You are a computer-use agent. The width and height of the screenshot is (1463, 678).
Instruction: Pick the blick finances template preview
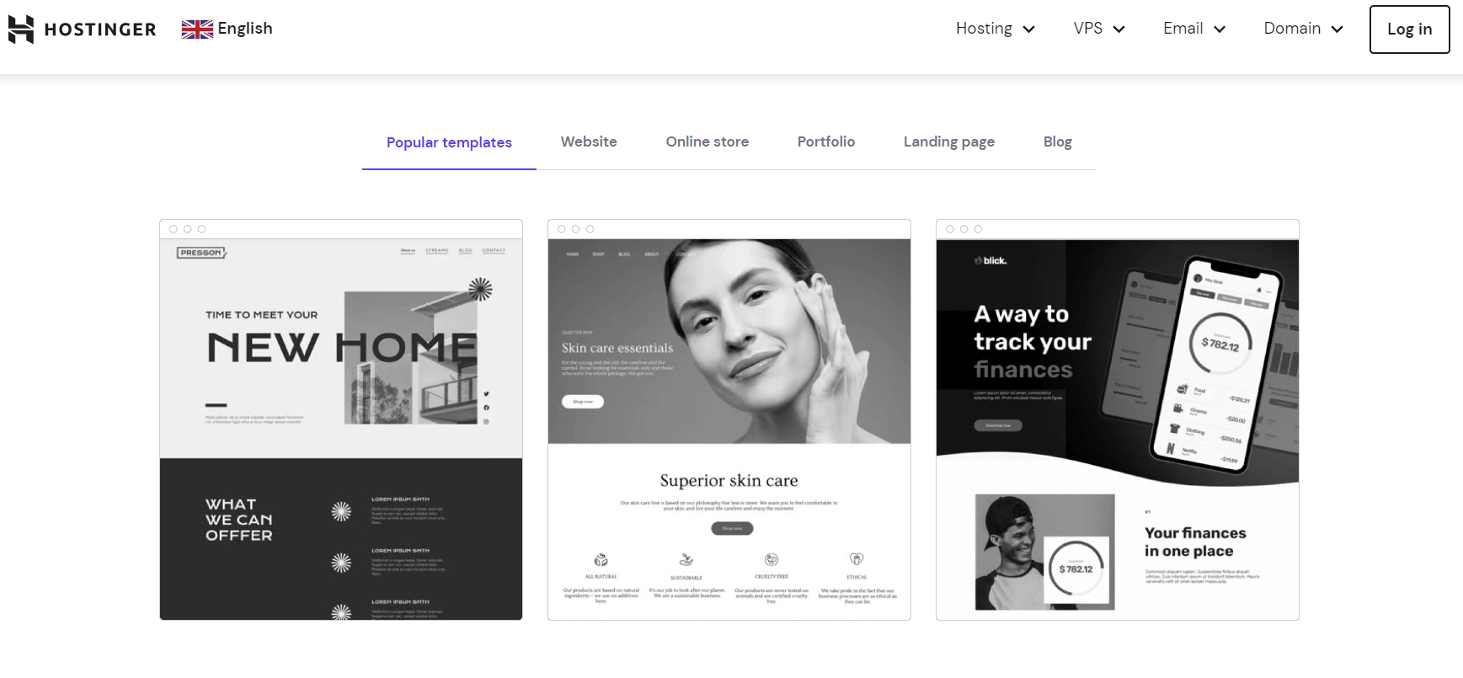(1117, 421)
